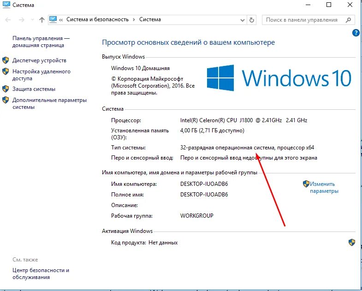
Task: Close the Система window
Action: pyautogui.click(x=350, y=5)
